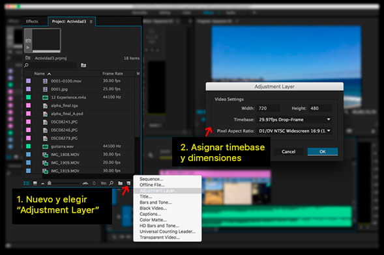The image size is (384, 255).
Task: Click the Sort Icons up-down arrows icon
Action: tap(94, 183)
